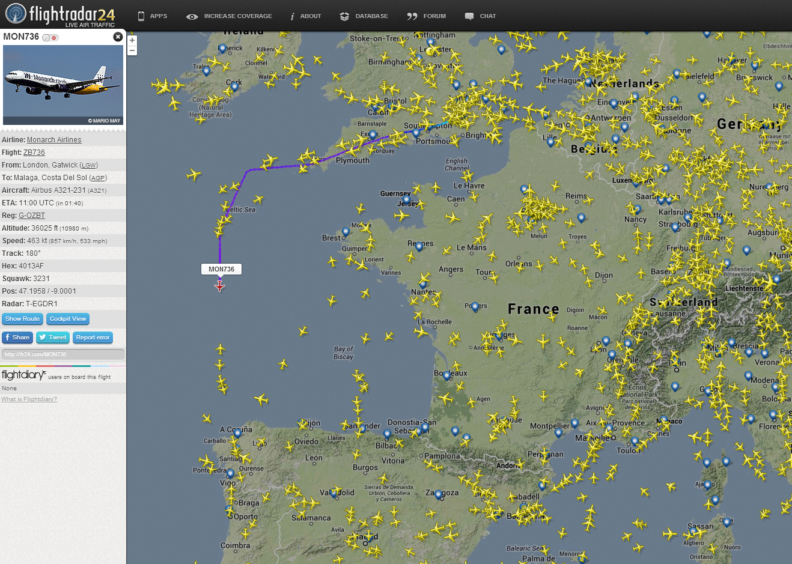Open the Chat menu item
792x564 pixels.
[480, 16]
